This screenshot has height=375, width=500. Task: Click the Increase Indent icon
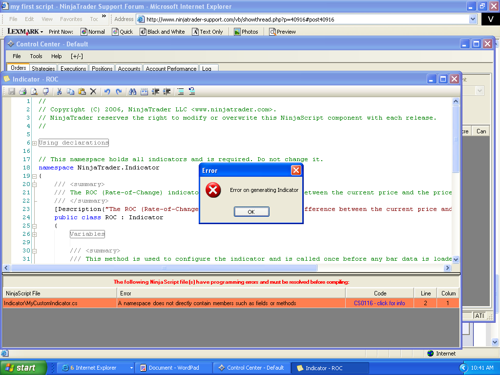(x=167, y=91)
